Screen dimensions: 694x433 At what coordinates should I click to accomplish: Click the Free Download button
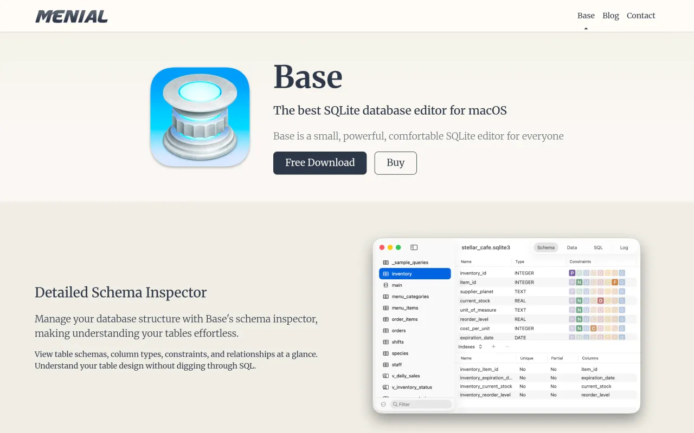[320, 163]
